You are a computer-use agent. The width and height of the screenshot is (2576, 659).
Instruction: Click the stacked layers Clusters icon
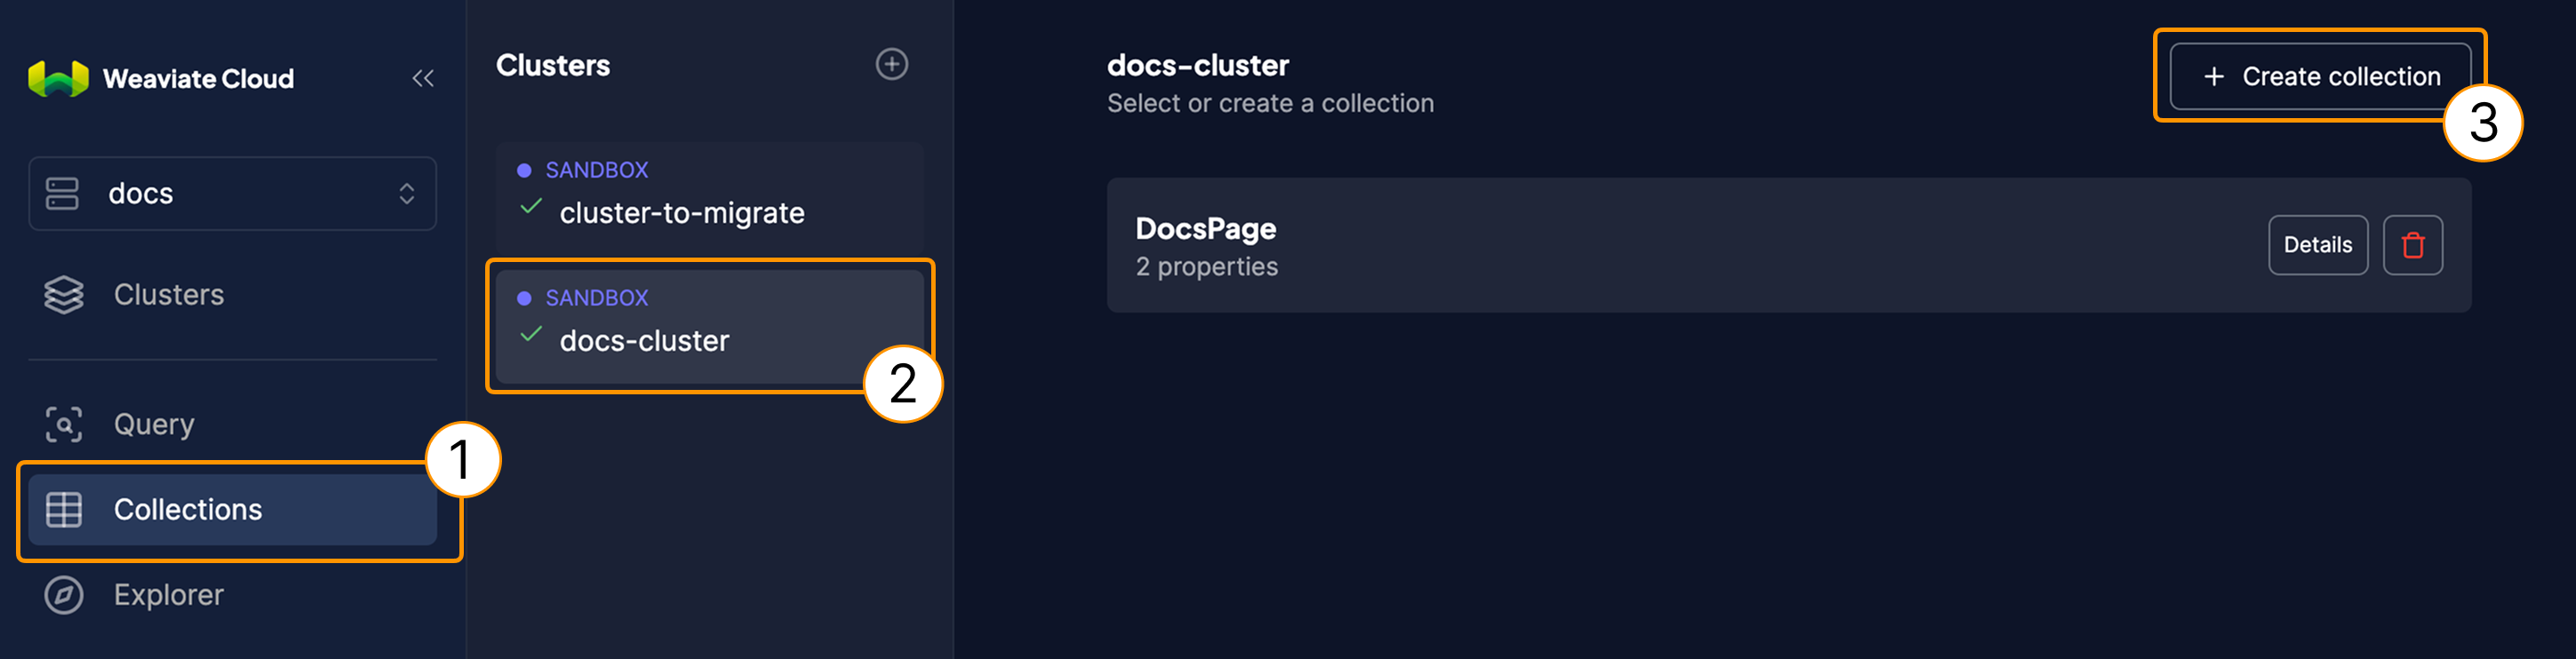click(64, 295)
